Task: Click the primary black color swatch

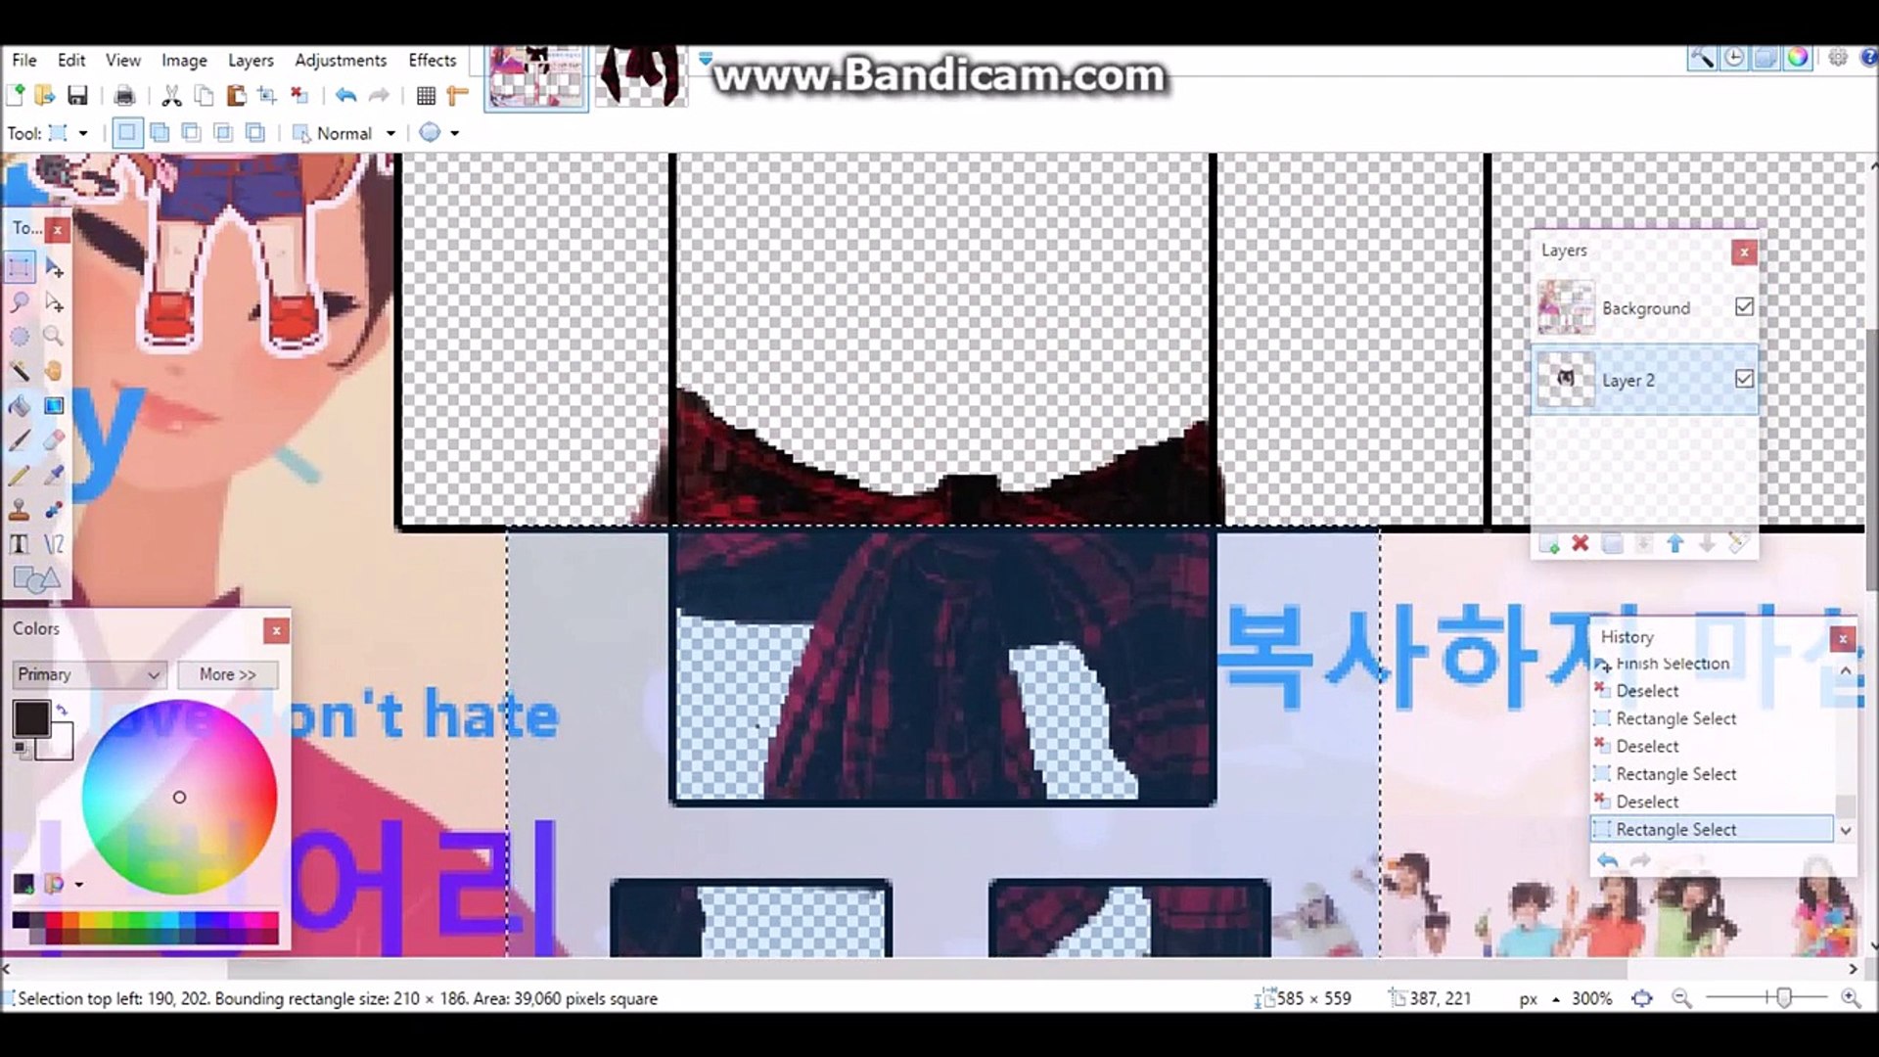Action: pyautogui.click(x=30, y=718)
